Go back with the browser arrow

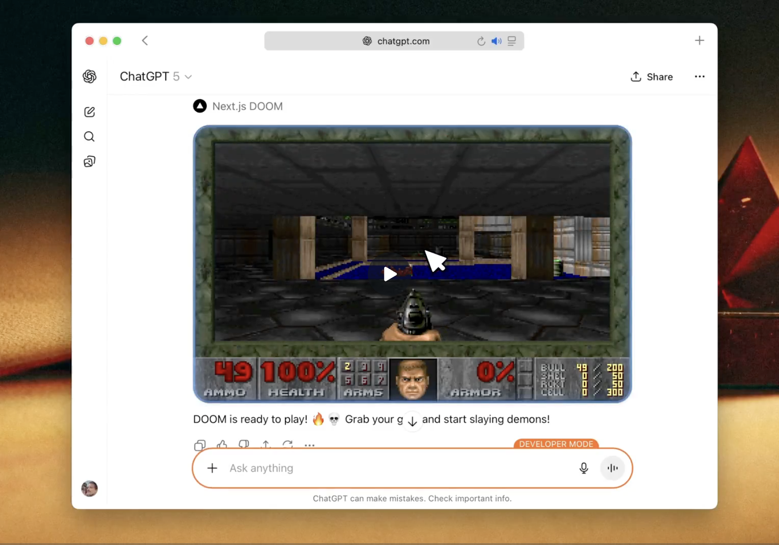[x=145, y=41]
